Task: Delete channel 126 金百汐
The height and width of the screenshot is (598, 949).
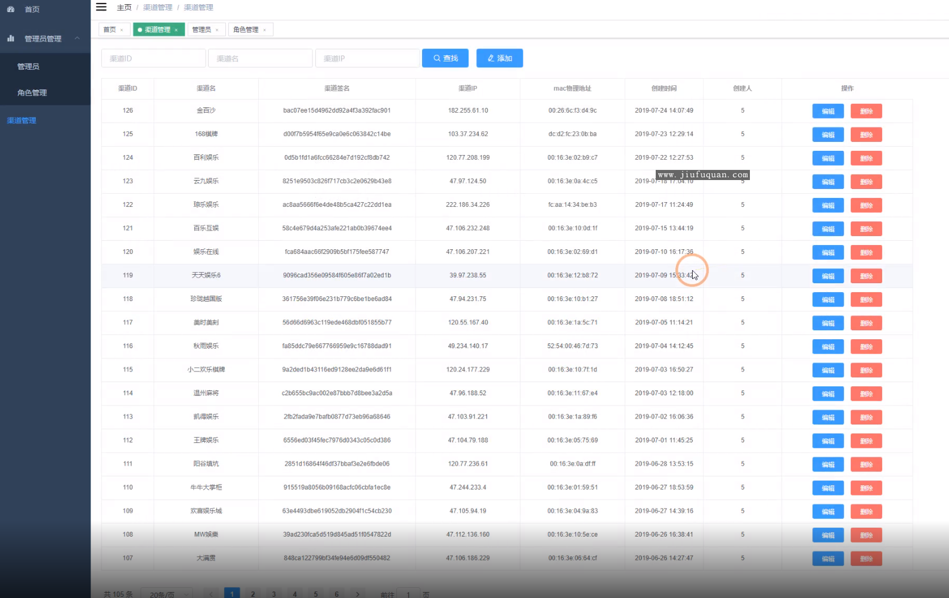Action: tap(866, 111)
